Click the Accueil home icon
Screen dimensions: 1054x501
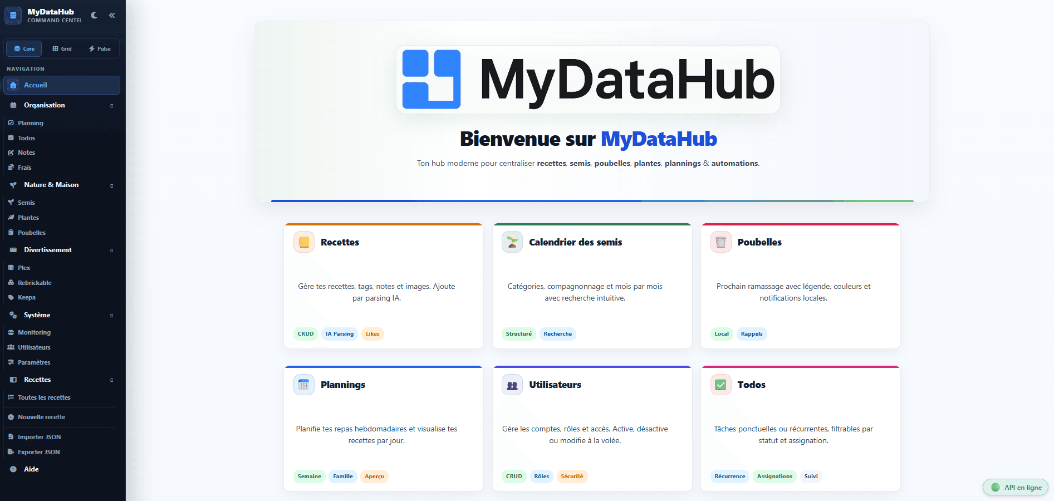[x=13, y=85]
